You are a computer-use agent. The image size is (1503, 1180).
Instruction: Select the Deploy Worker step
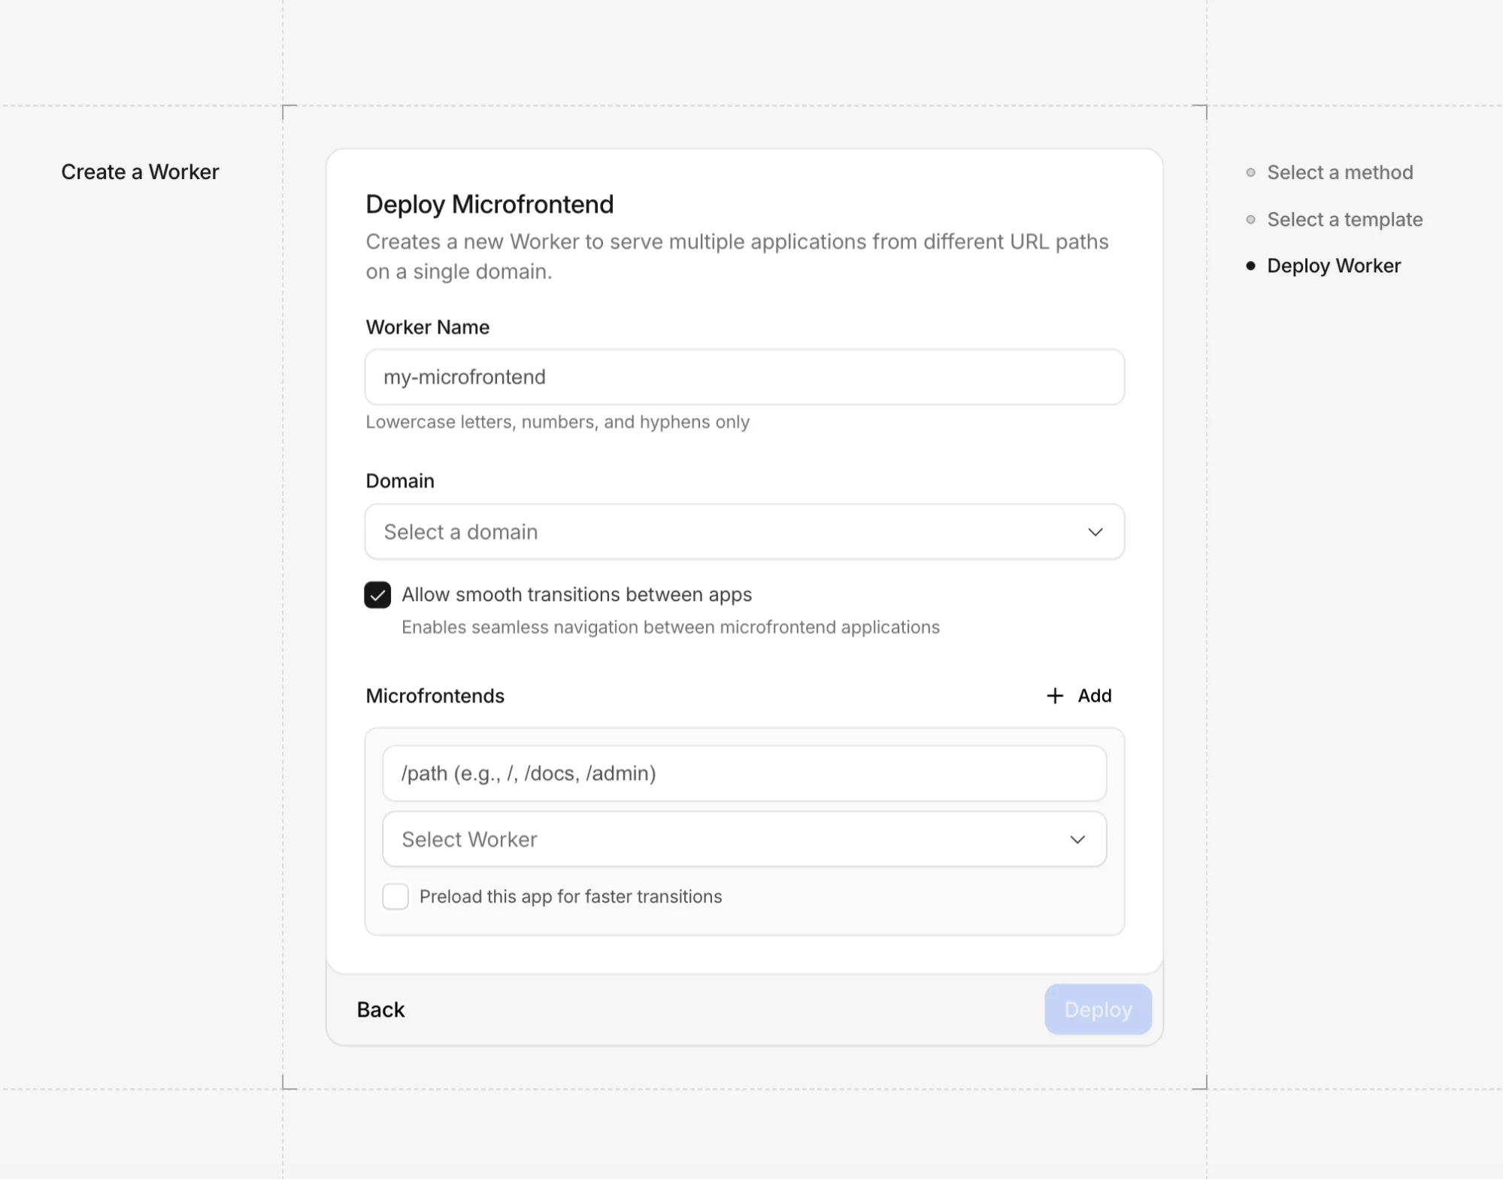(1334, 265)
